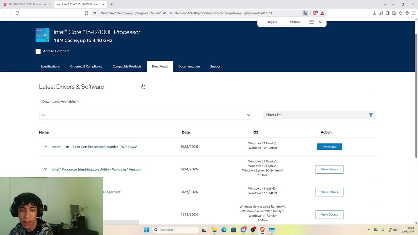This screenshot has width=418, height=235.
Task: Click the microphone tray icon
Action: 383,230
